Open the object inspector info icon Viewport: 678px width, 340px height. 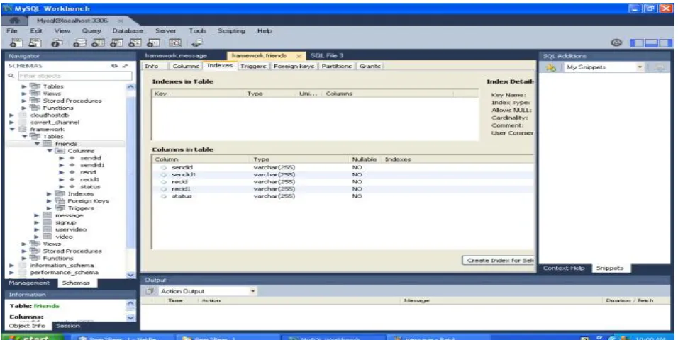click(56, 42)
